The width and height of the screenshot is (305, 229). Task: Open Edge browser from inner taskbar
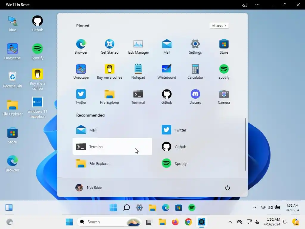point(165,208)
